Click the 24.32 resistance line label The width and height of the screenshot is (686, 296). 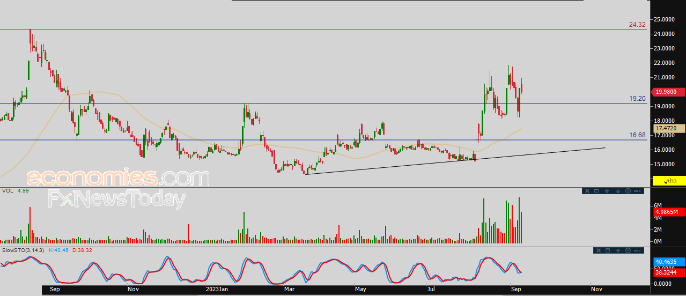click(x=637, y=25)
